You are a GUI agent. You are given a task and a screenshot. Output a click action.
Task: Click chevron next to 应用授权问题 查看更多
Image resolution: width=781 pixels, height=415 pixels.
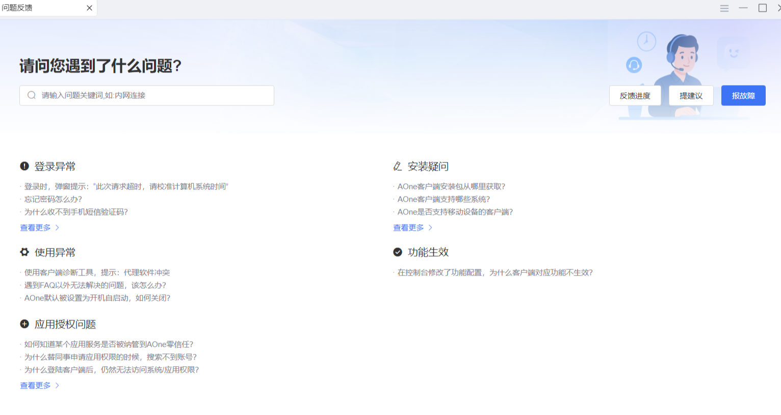coord(57,385)
